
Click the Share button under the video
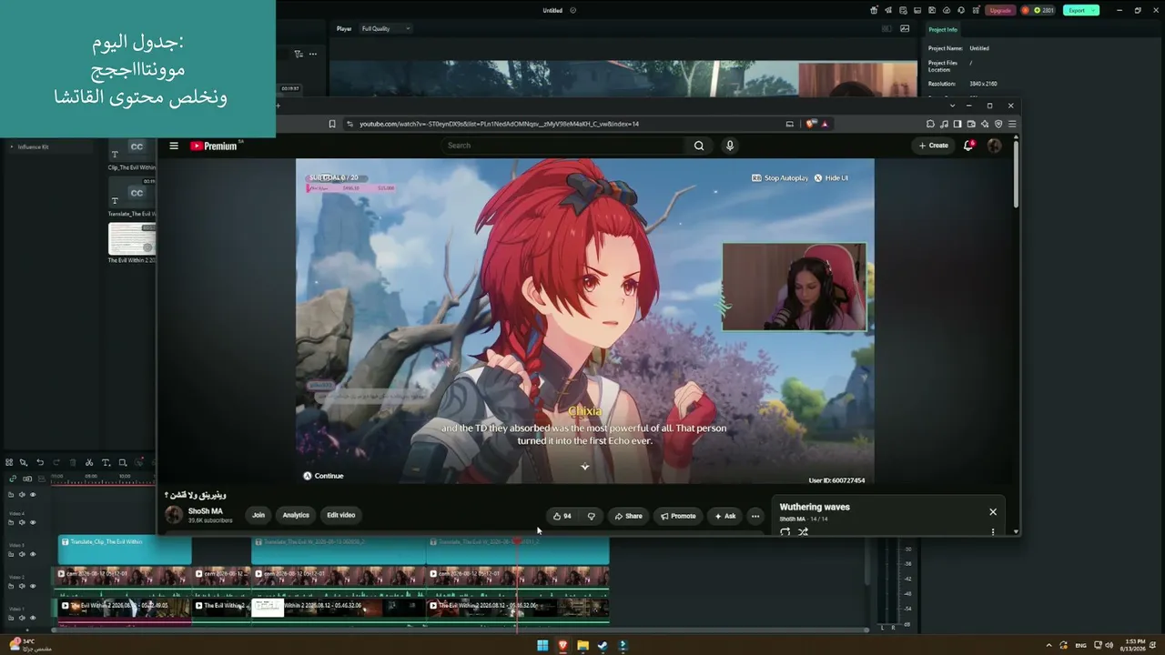coord(628,516)
